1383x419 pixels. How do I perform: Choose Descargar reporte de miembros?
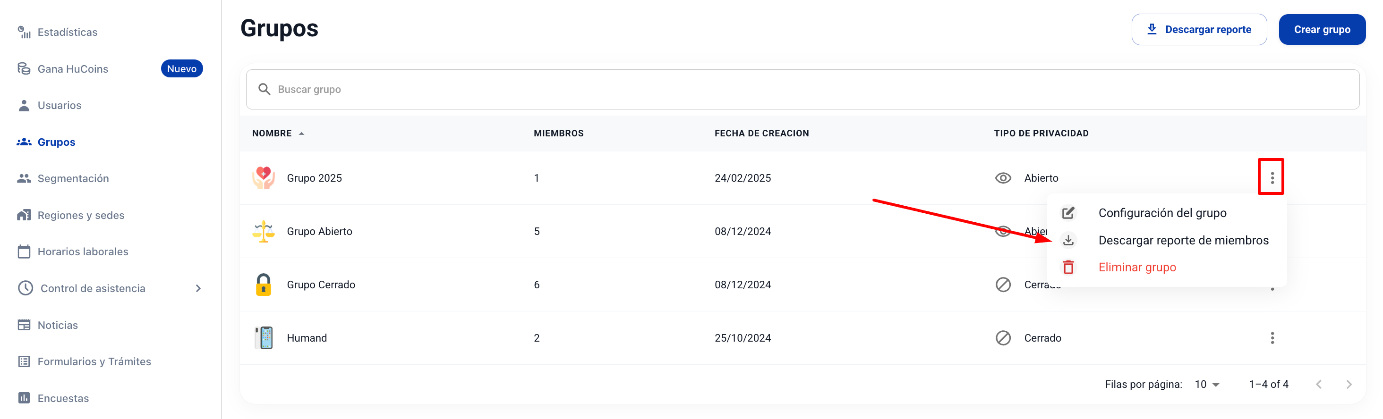(1183, 240)
